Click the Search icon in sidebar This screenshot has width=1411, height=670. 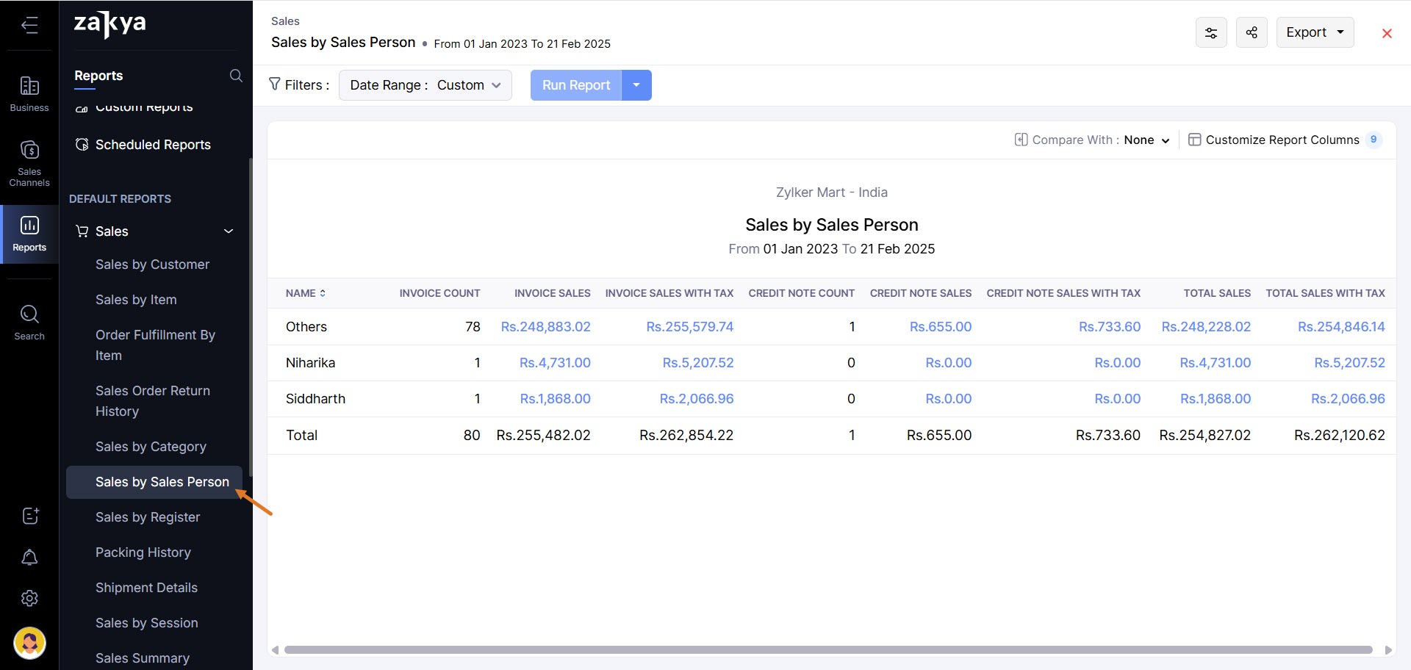(29, 322)
